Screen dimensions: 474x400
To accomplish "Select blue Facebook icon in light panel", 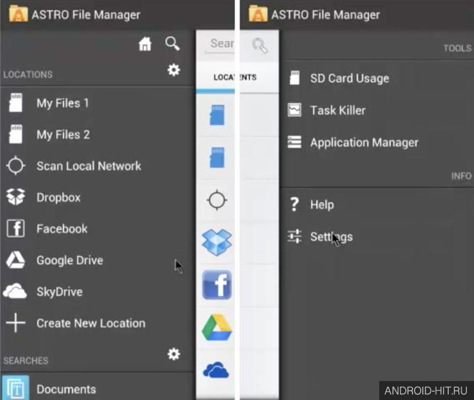I will click(x=217, y=285).
